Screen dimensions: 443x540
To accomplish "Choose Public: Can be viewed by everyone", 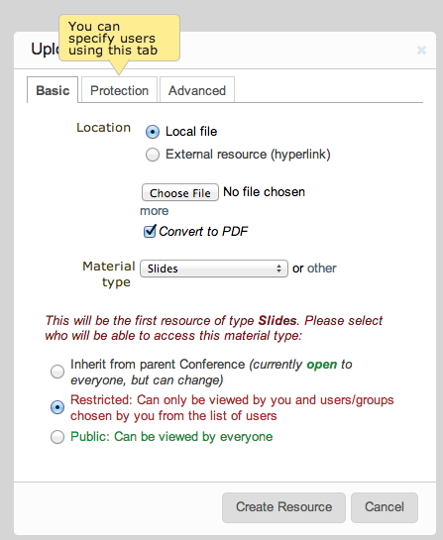I will tap(57, 437).
